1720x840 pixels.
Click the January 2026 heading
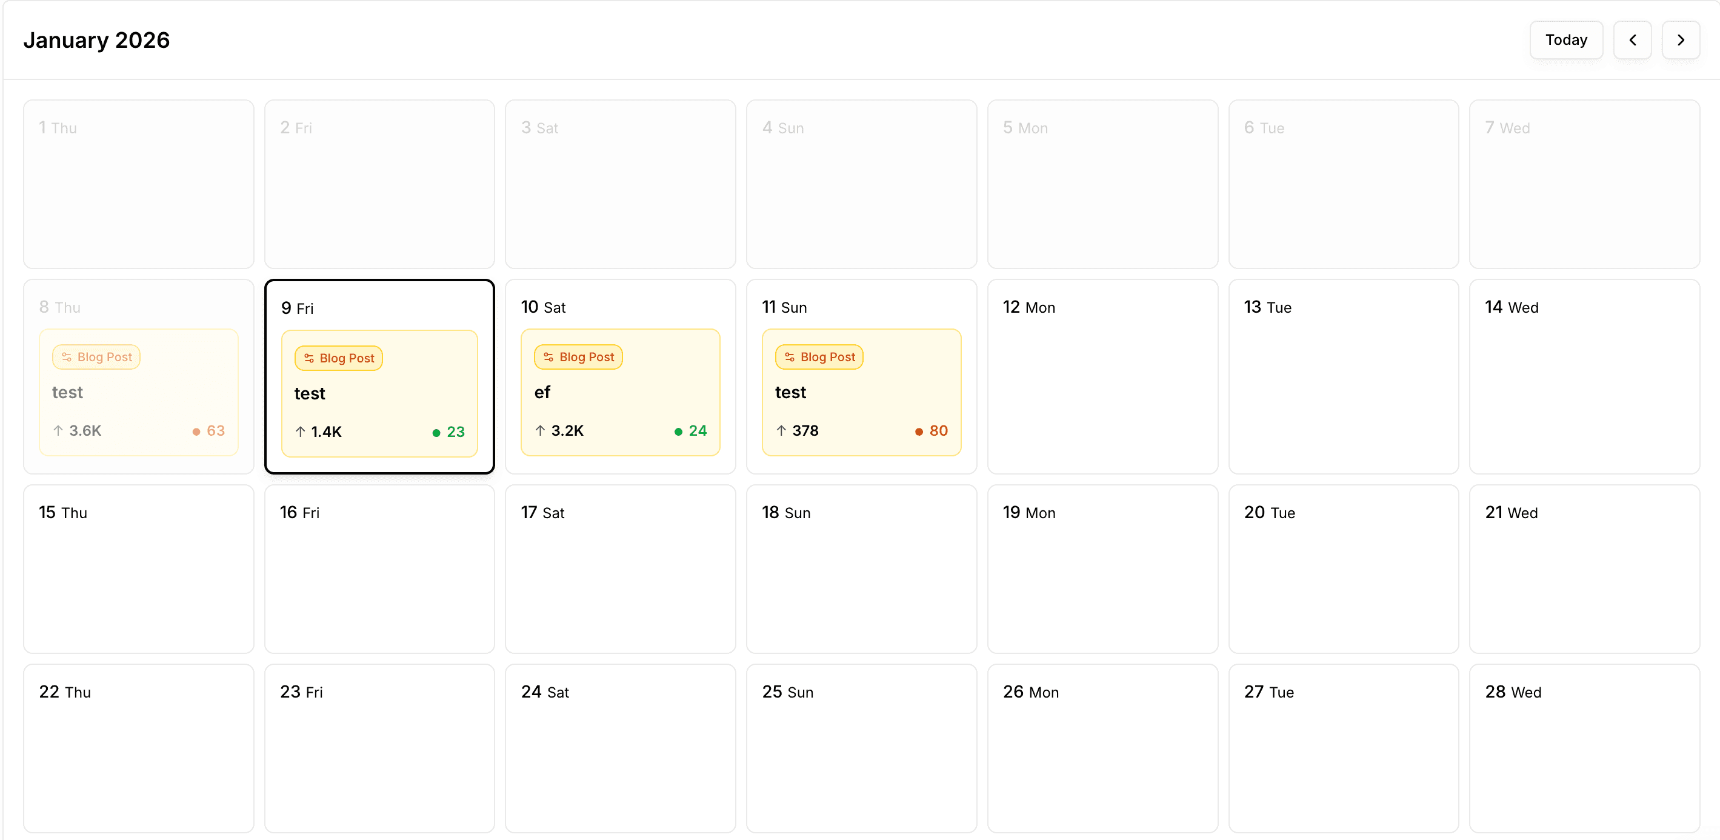(97, 40)
